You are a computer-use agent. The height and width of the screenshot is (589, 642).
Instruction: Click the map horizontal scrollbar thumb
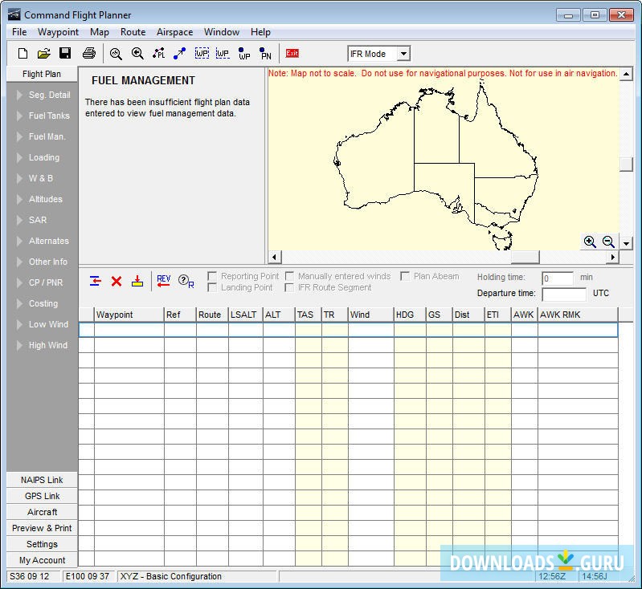pyautogui.click(x=525, y=257)
